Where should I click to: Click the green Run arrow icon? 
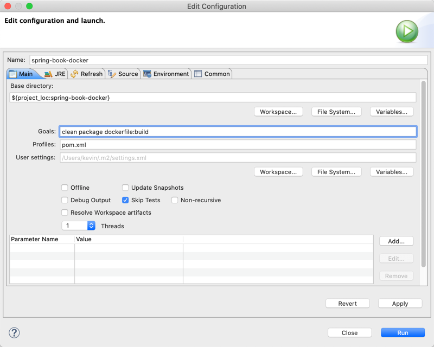pyautogui.click(x=406, y=31)
